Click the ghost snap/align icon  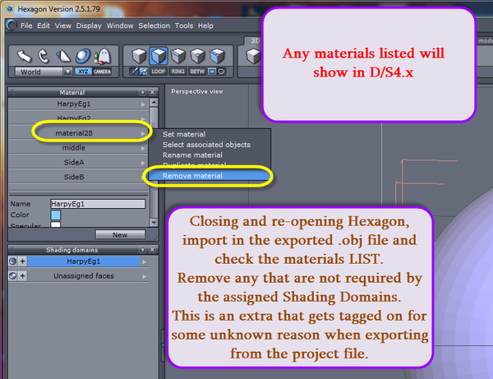click(103, 56)
